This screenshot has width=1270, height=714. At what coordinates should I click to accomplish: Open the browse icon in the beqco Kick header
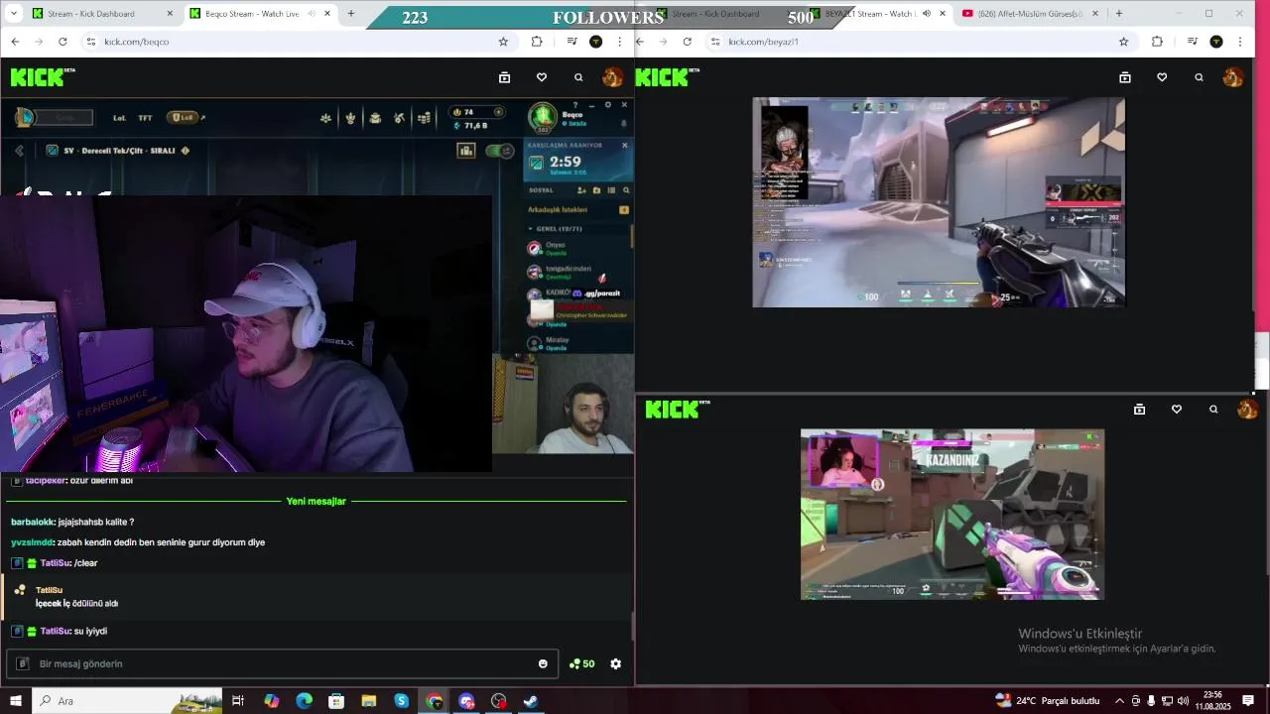click(504, 77)
